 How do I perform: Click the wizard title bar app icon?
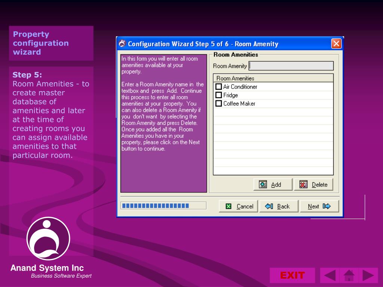pos(122,44)
